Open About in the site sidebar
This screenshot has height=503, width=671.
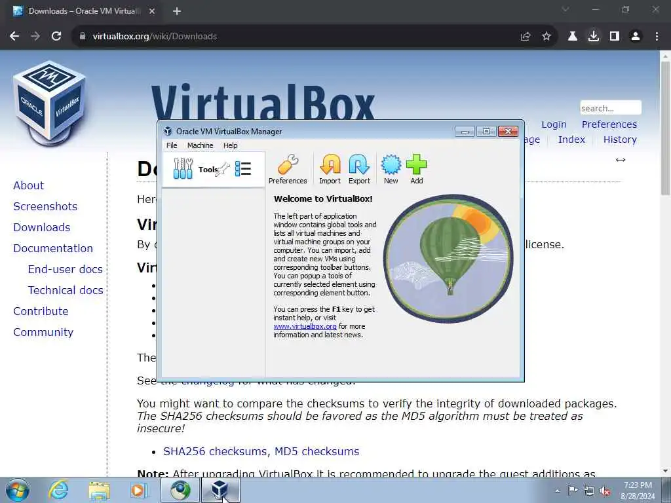(29, 185)
